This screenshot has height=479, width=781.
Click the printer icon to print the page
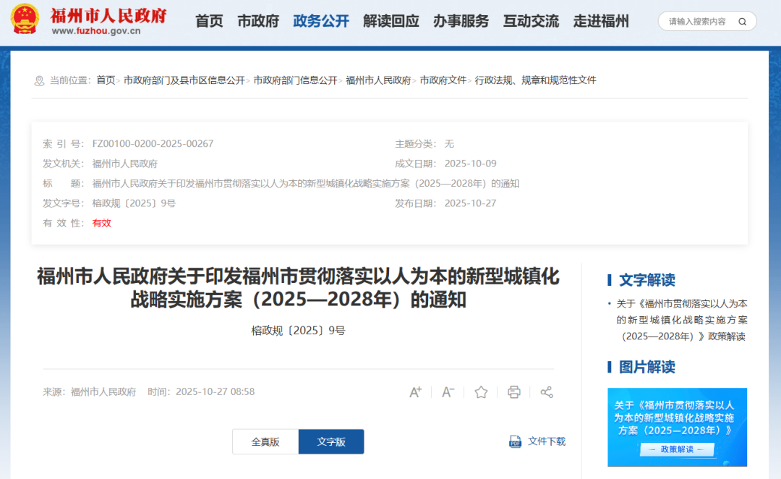pyautogui.click(x=513, y=391)
